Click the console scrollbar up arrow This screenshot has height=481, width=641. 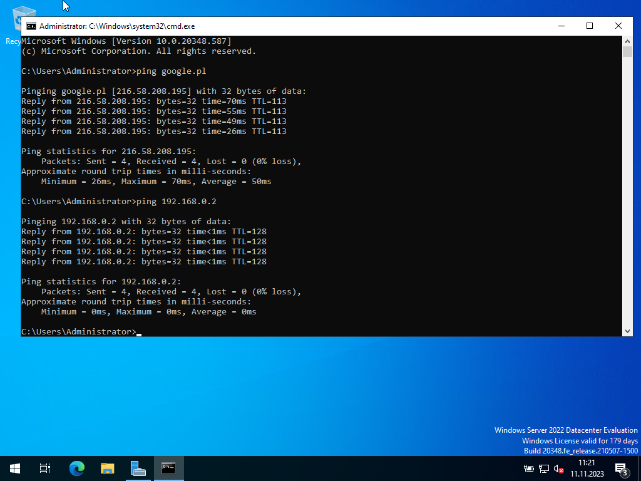click(x=627, y=41)
